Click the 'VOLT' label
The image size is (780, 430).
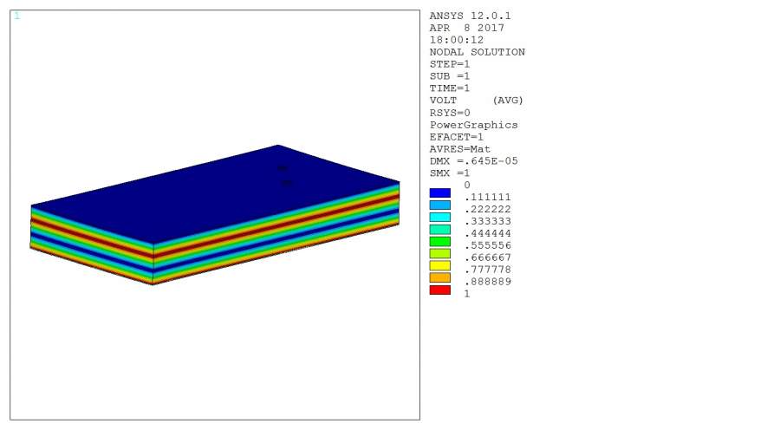(x=443, y=100)
